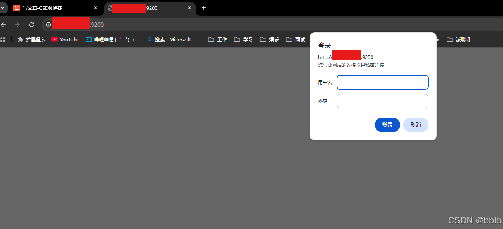Submit with the blue 登录 button

pyautogui.click(x=387, y=125)
